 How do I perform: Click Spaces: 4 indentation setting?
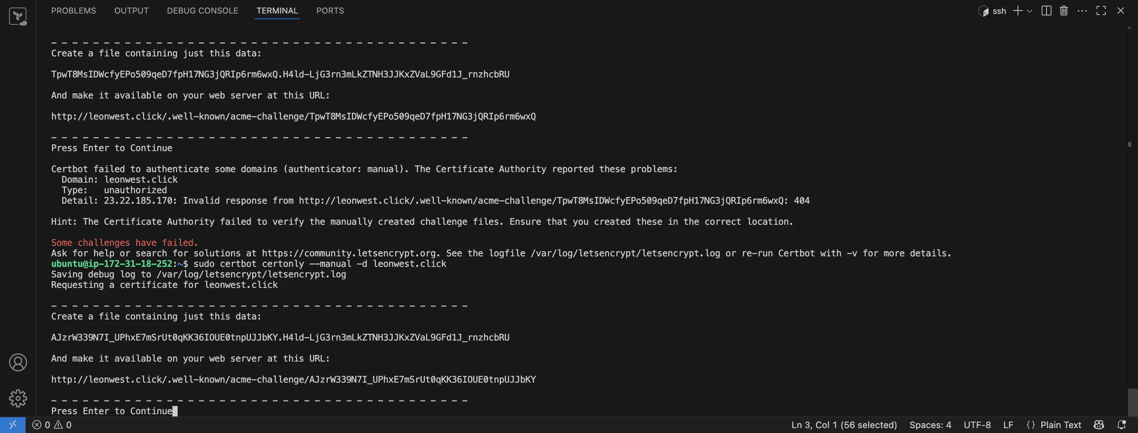pos(930,425)
